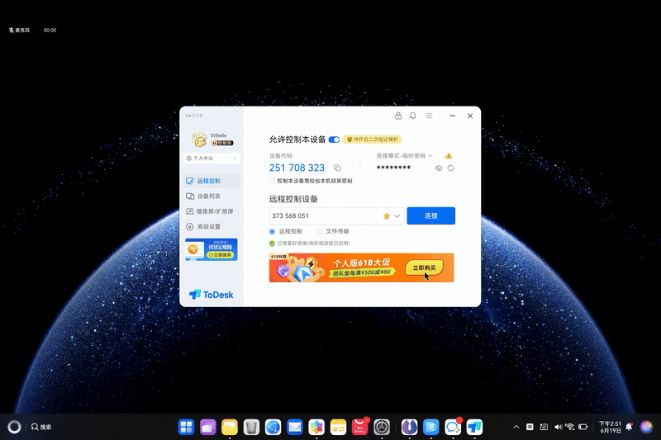Click the 搜索 search button on taskbar
This screenshot has width=661, height=440.
pyautogui.click(x=41, y=427)
